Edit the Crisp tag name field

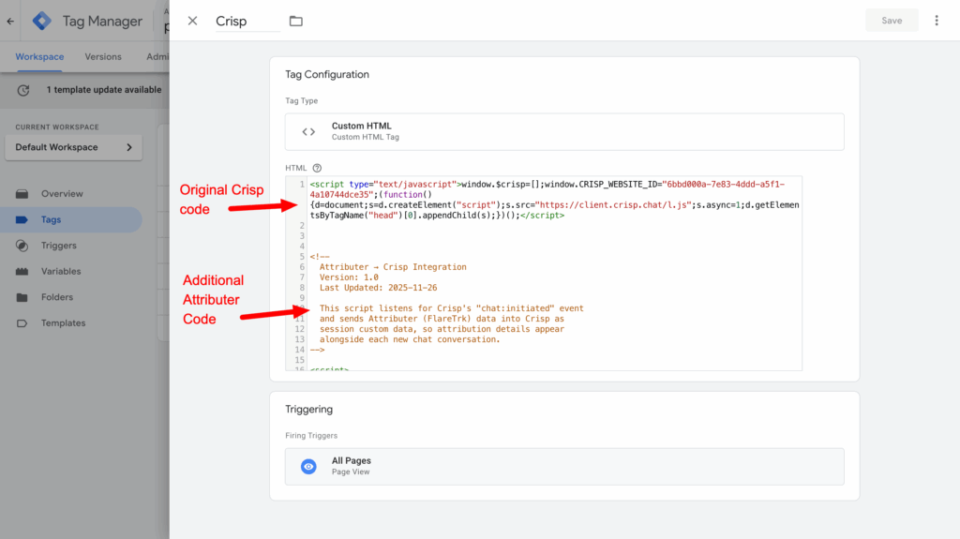click(x=247, y=22)
